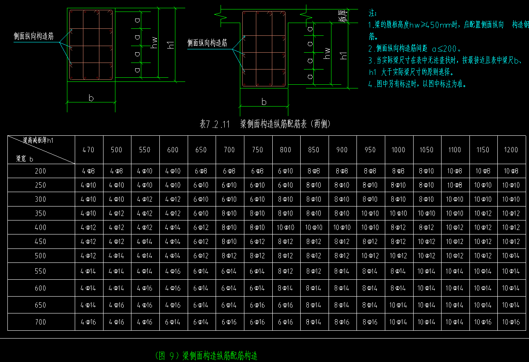Click column header 800

(x=285, y=150)
